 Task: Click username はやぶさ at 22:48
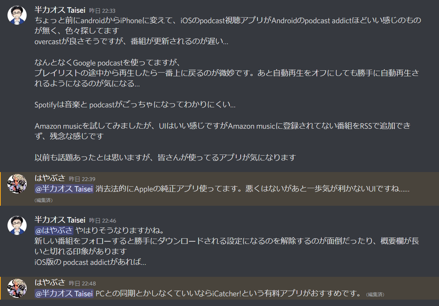pyautogui.click(x=49, y=283)
